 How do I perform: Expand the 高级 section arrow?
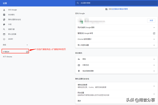click(x=27, y=45)
